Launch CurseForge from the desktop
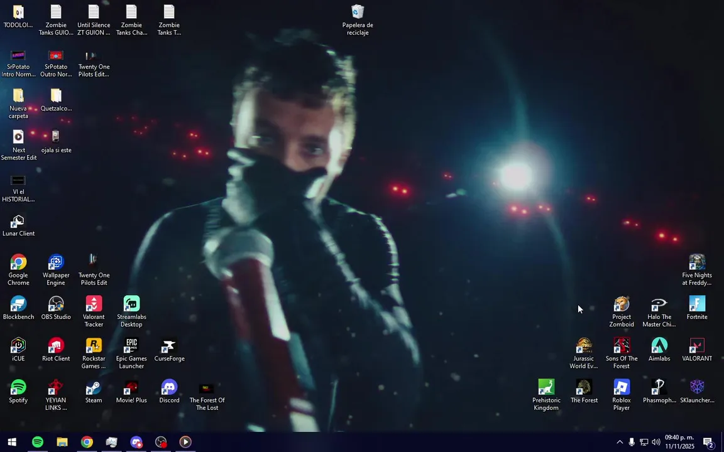724x452 pixels. [169, 350]
